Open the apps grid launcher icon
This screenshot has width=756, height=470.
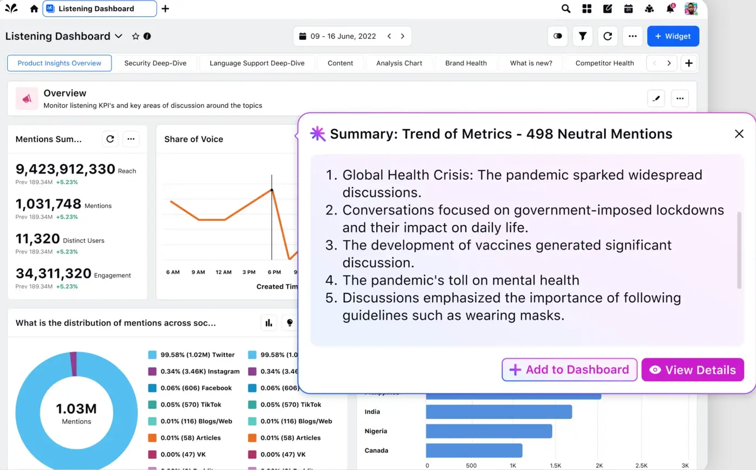coord(587,9)
